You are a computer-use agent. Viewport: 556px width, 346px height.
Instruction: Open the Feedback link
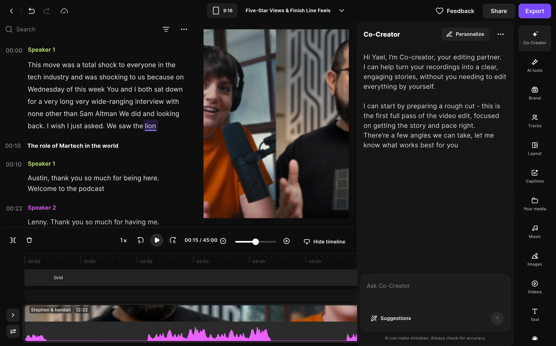pos(455,11)
